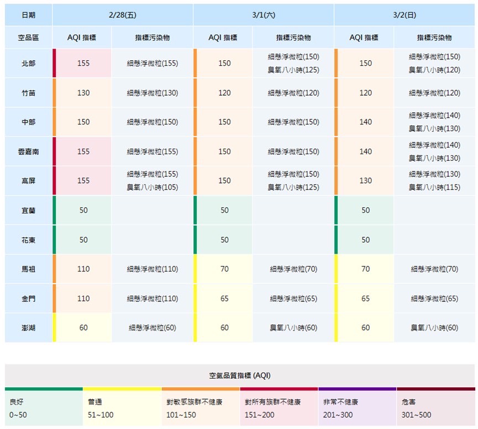Click 北部 pollutant 細懸浮微粒(155)
Viewport: 478px width, 429px height.
[153, 63]
